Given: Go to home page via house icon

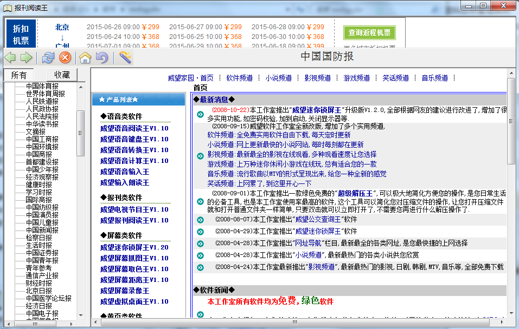Looking at the screenshot, I should tap(85, 57).
